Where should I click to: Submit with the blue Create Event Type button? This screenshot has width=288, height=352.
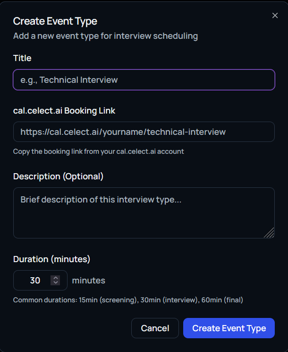229,328
